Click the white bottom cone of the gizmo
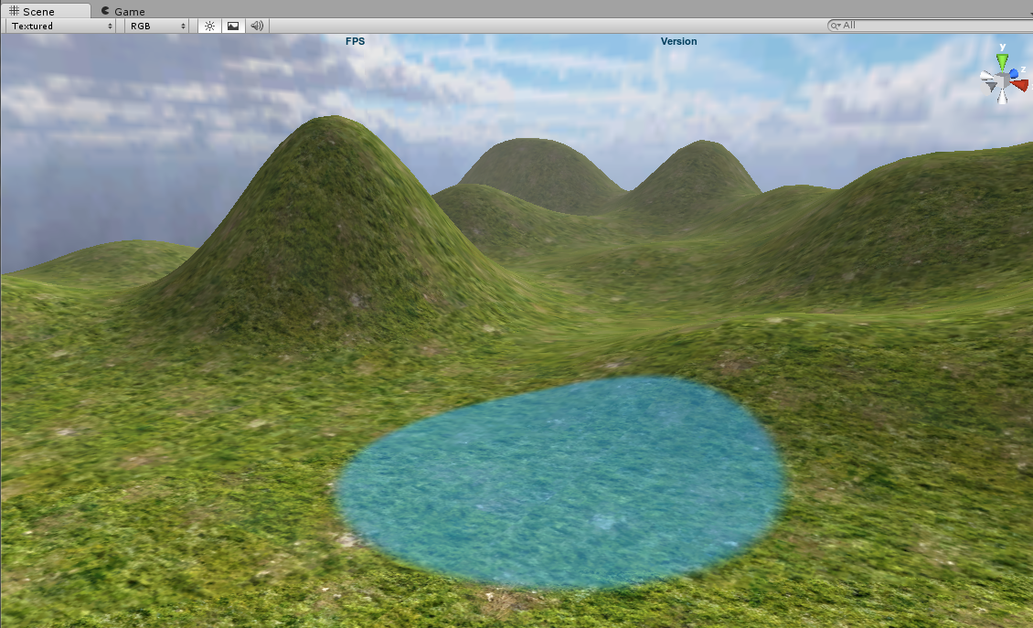The height and width of the screenshot is (628, 1033). pyautogui.click(x=1003, y=99)
